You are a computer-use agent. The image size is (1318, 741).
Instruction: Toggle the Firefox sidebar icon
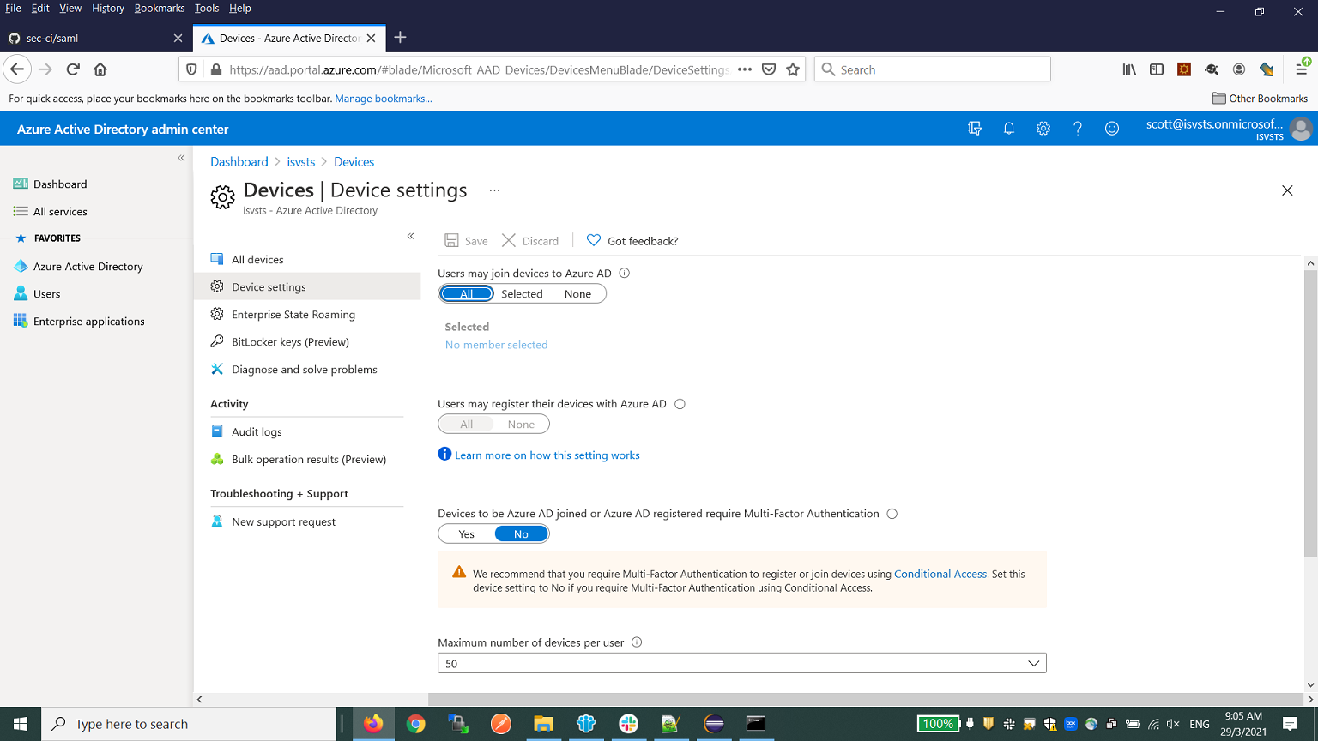point(1157,69)
